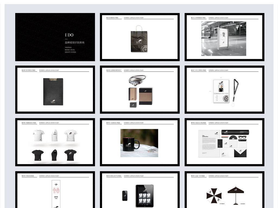Viewport: 278px width, 208px height.
Task: Click the black T-shirt with chest logo
Action: (71, 155)
